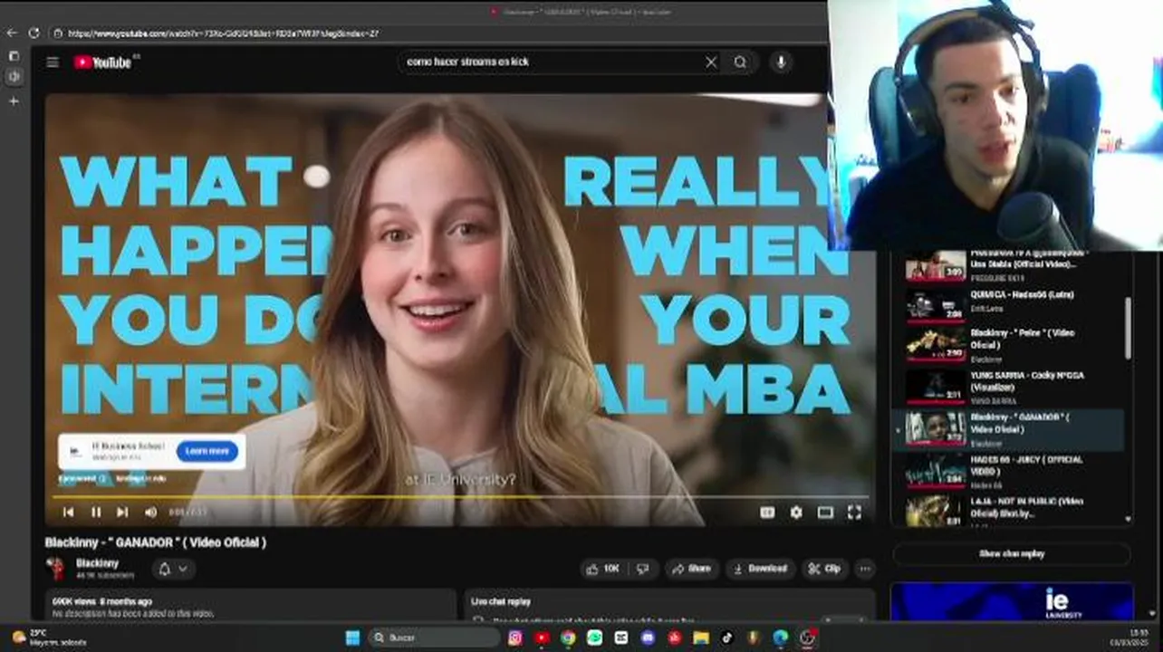Jump to previous video in player
Screen dimensions: 1163x652
tap(68, 513)
